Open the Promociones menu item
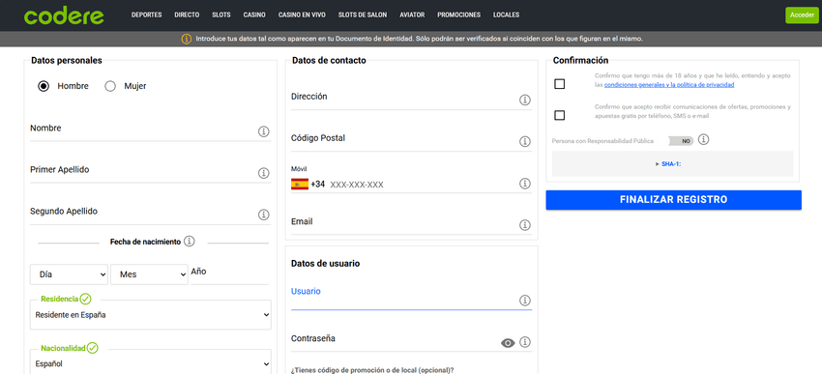This screenshot has width=822, height=374. tap(458, 15)
